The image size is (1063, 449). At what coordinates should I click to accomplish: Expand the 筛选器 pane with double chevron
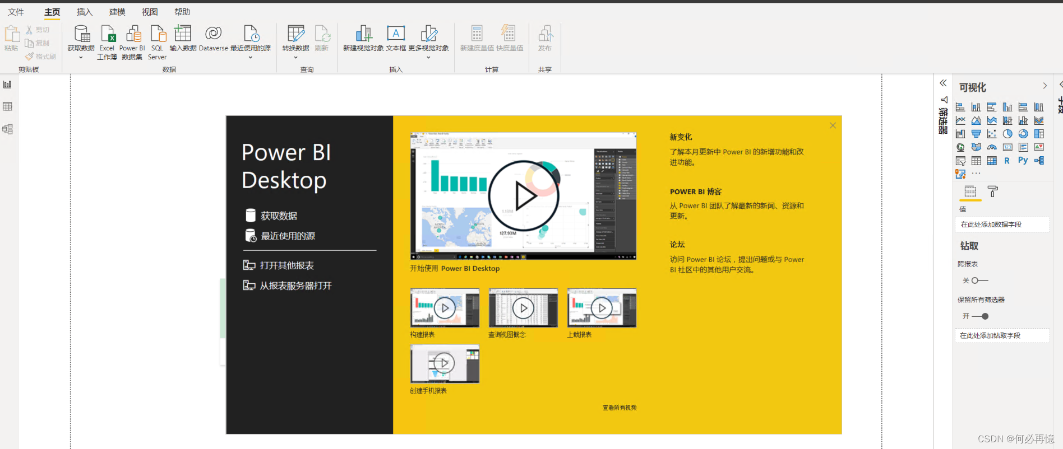pyautogui.click(x=943, y=83)
